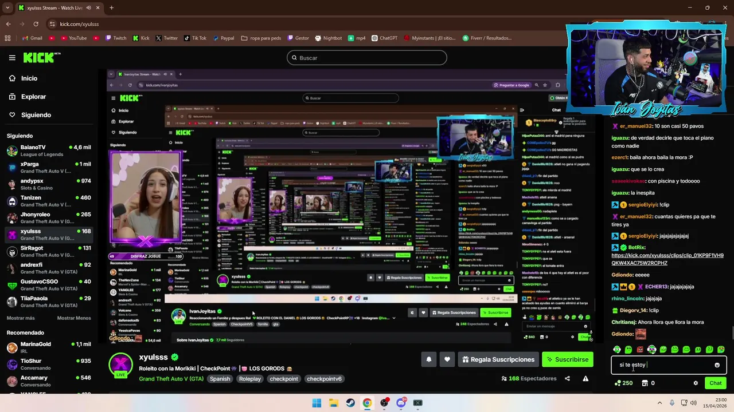Open MarinaGold recommended channel
This screenshot has height=412, width=734.
coord(49,347)
